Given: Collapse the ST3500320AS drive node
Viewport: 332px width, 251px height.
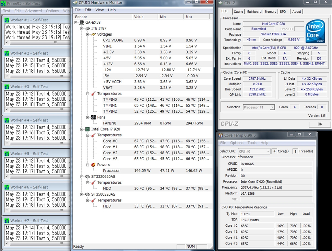Looking at the screenshot, I should 82,194.
